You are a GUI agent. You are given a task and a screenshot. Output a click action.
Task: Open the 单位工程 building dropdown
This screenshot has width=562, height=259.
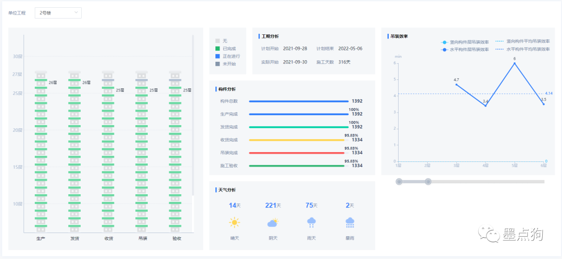tap(58, 12)
